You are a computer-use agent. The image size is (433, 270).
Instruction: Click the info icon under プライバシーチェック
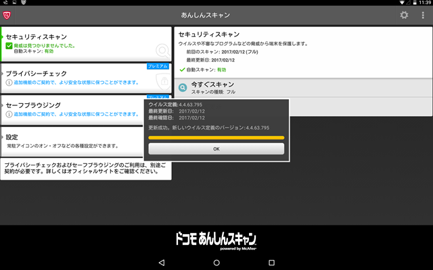tap(9, 82)
